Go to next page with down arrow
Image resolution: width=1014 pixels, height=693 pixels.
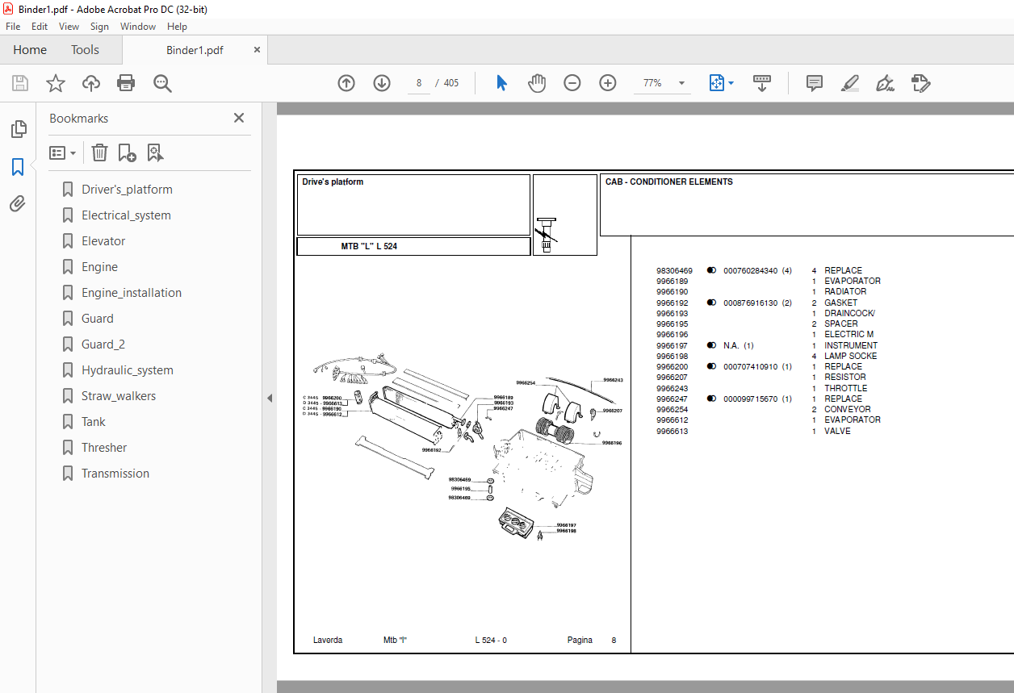pos(382,83)
